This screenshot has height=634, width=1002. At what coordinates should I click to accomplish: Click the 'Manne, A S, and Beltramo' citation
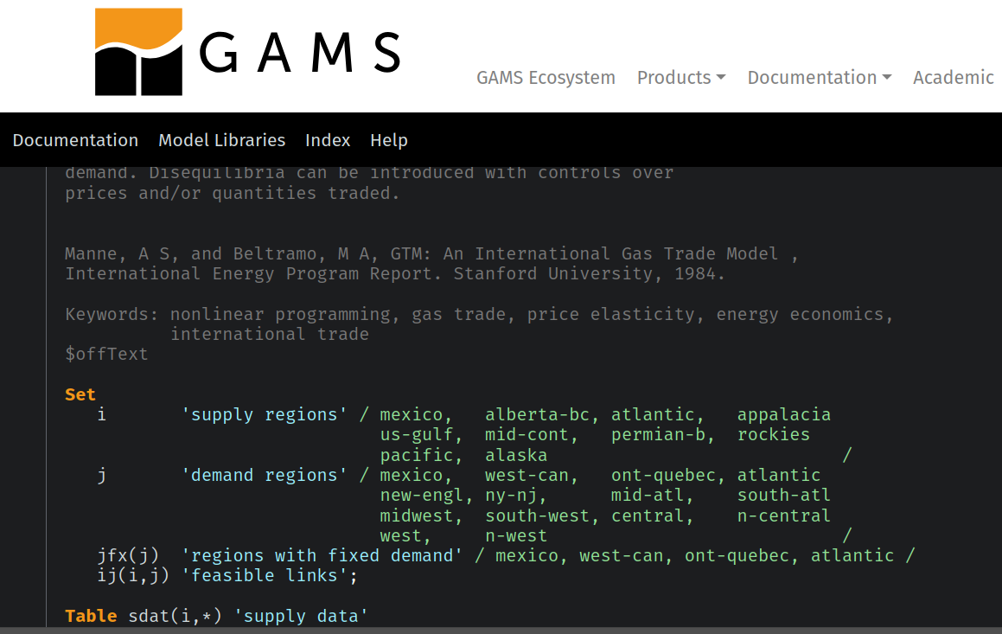pos(431,253)
